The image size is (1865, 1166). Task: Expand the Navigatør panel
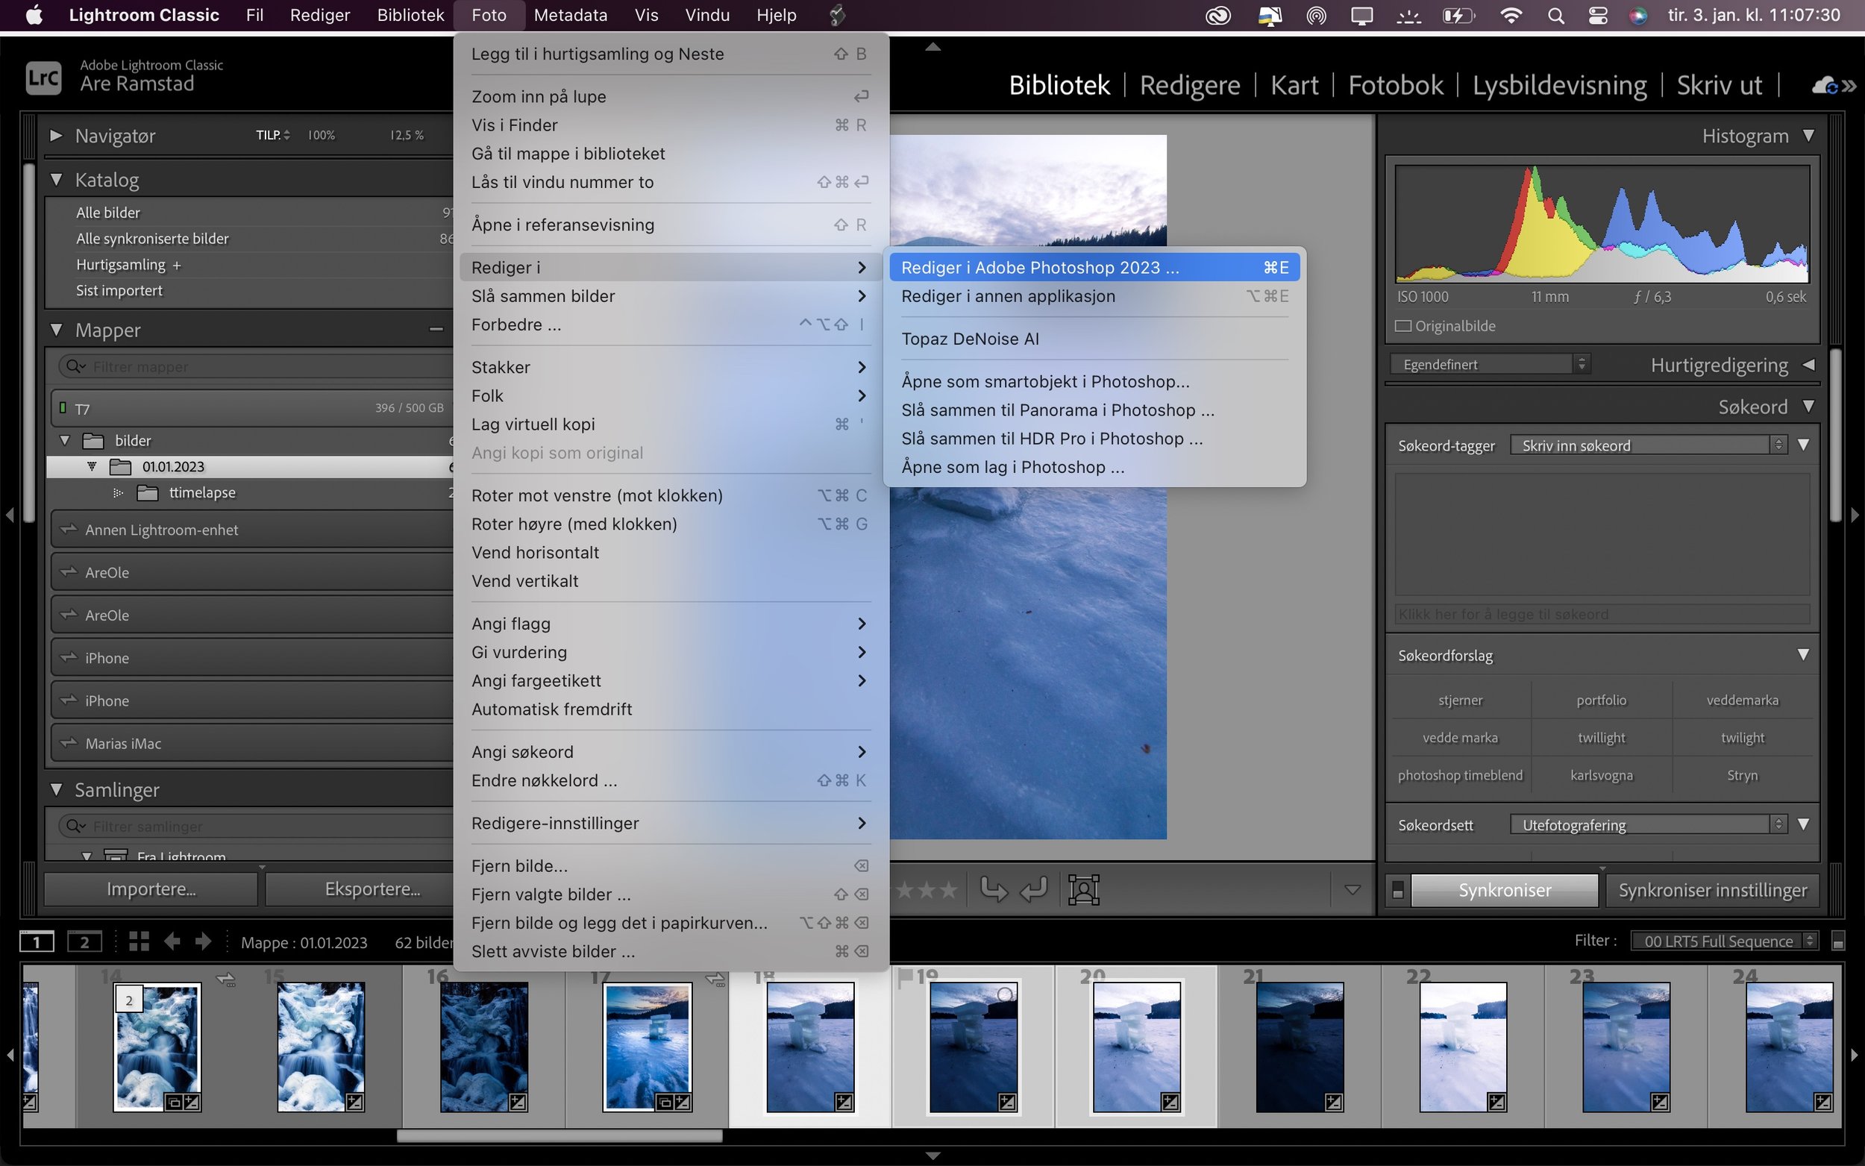point(55,136)
